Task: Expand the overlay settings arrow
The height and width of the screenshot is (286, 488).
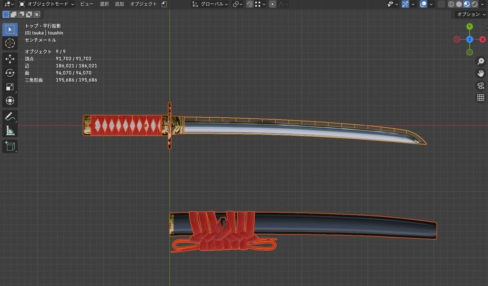Action: tap(431, 4)
